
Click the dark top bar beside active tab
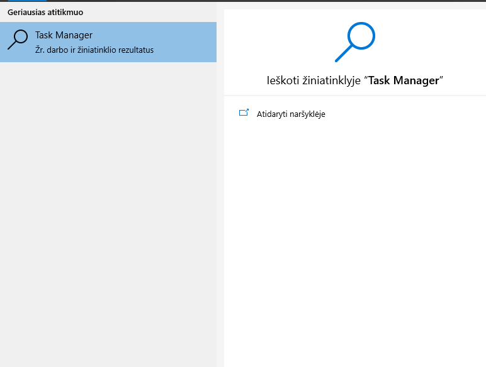point(266,1)
